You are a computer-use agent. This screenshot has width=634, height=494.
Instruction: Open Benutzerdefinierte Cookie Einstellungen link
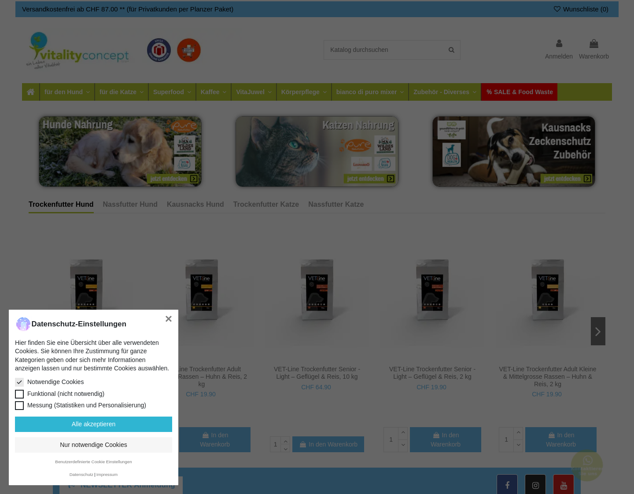click(93, 462)
